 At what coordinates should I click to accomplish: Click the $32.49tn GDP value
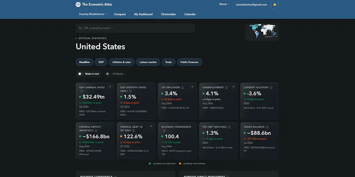(94, 97)
